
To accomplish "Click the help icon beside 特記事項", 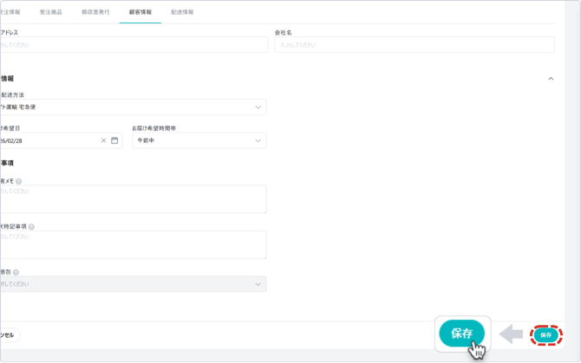I will [31, 227].
